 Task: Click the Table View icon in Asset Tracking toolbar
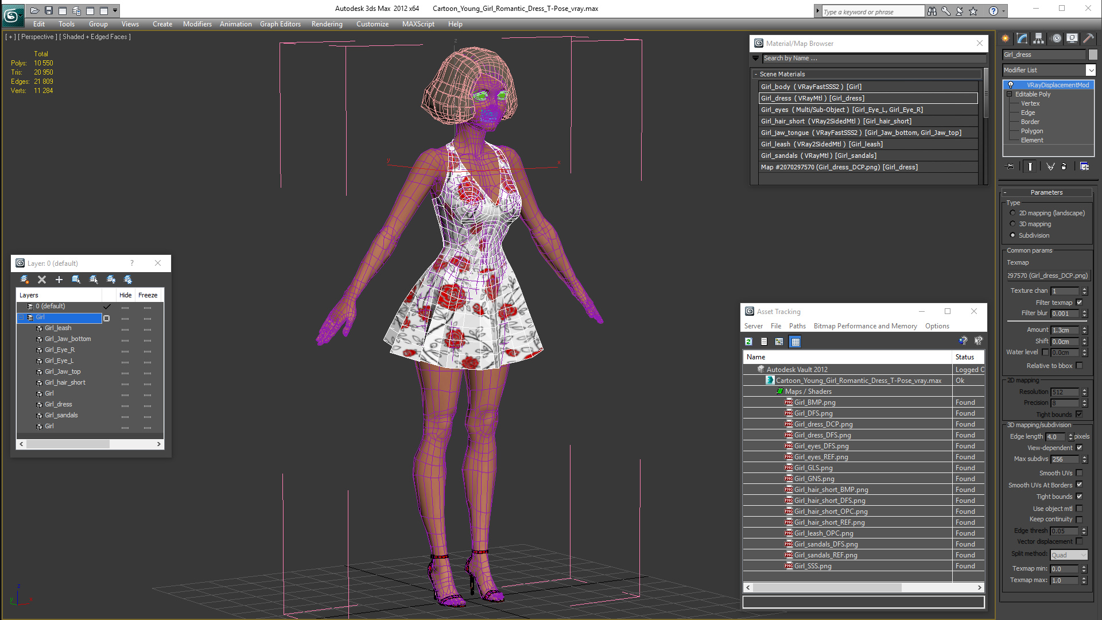pyautogui.click(x=795, y=342)
